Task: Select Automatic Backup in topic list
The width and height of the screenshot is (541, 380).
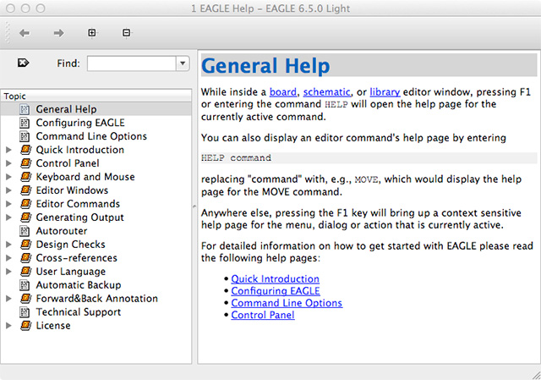Action: 79,285
